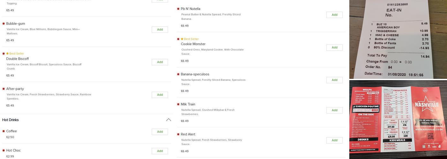This screenshot has width=447, height=159.
Task: Add Coffee to the basket
Action: (160, 132)
